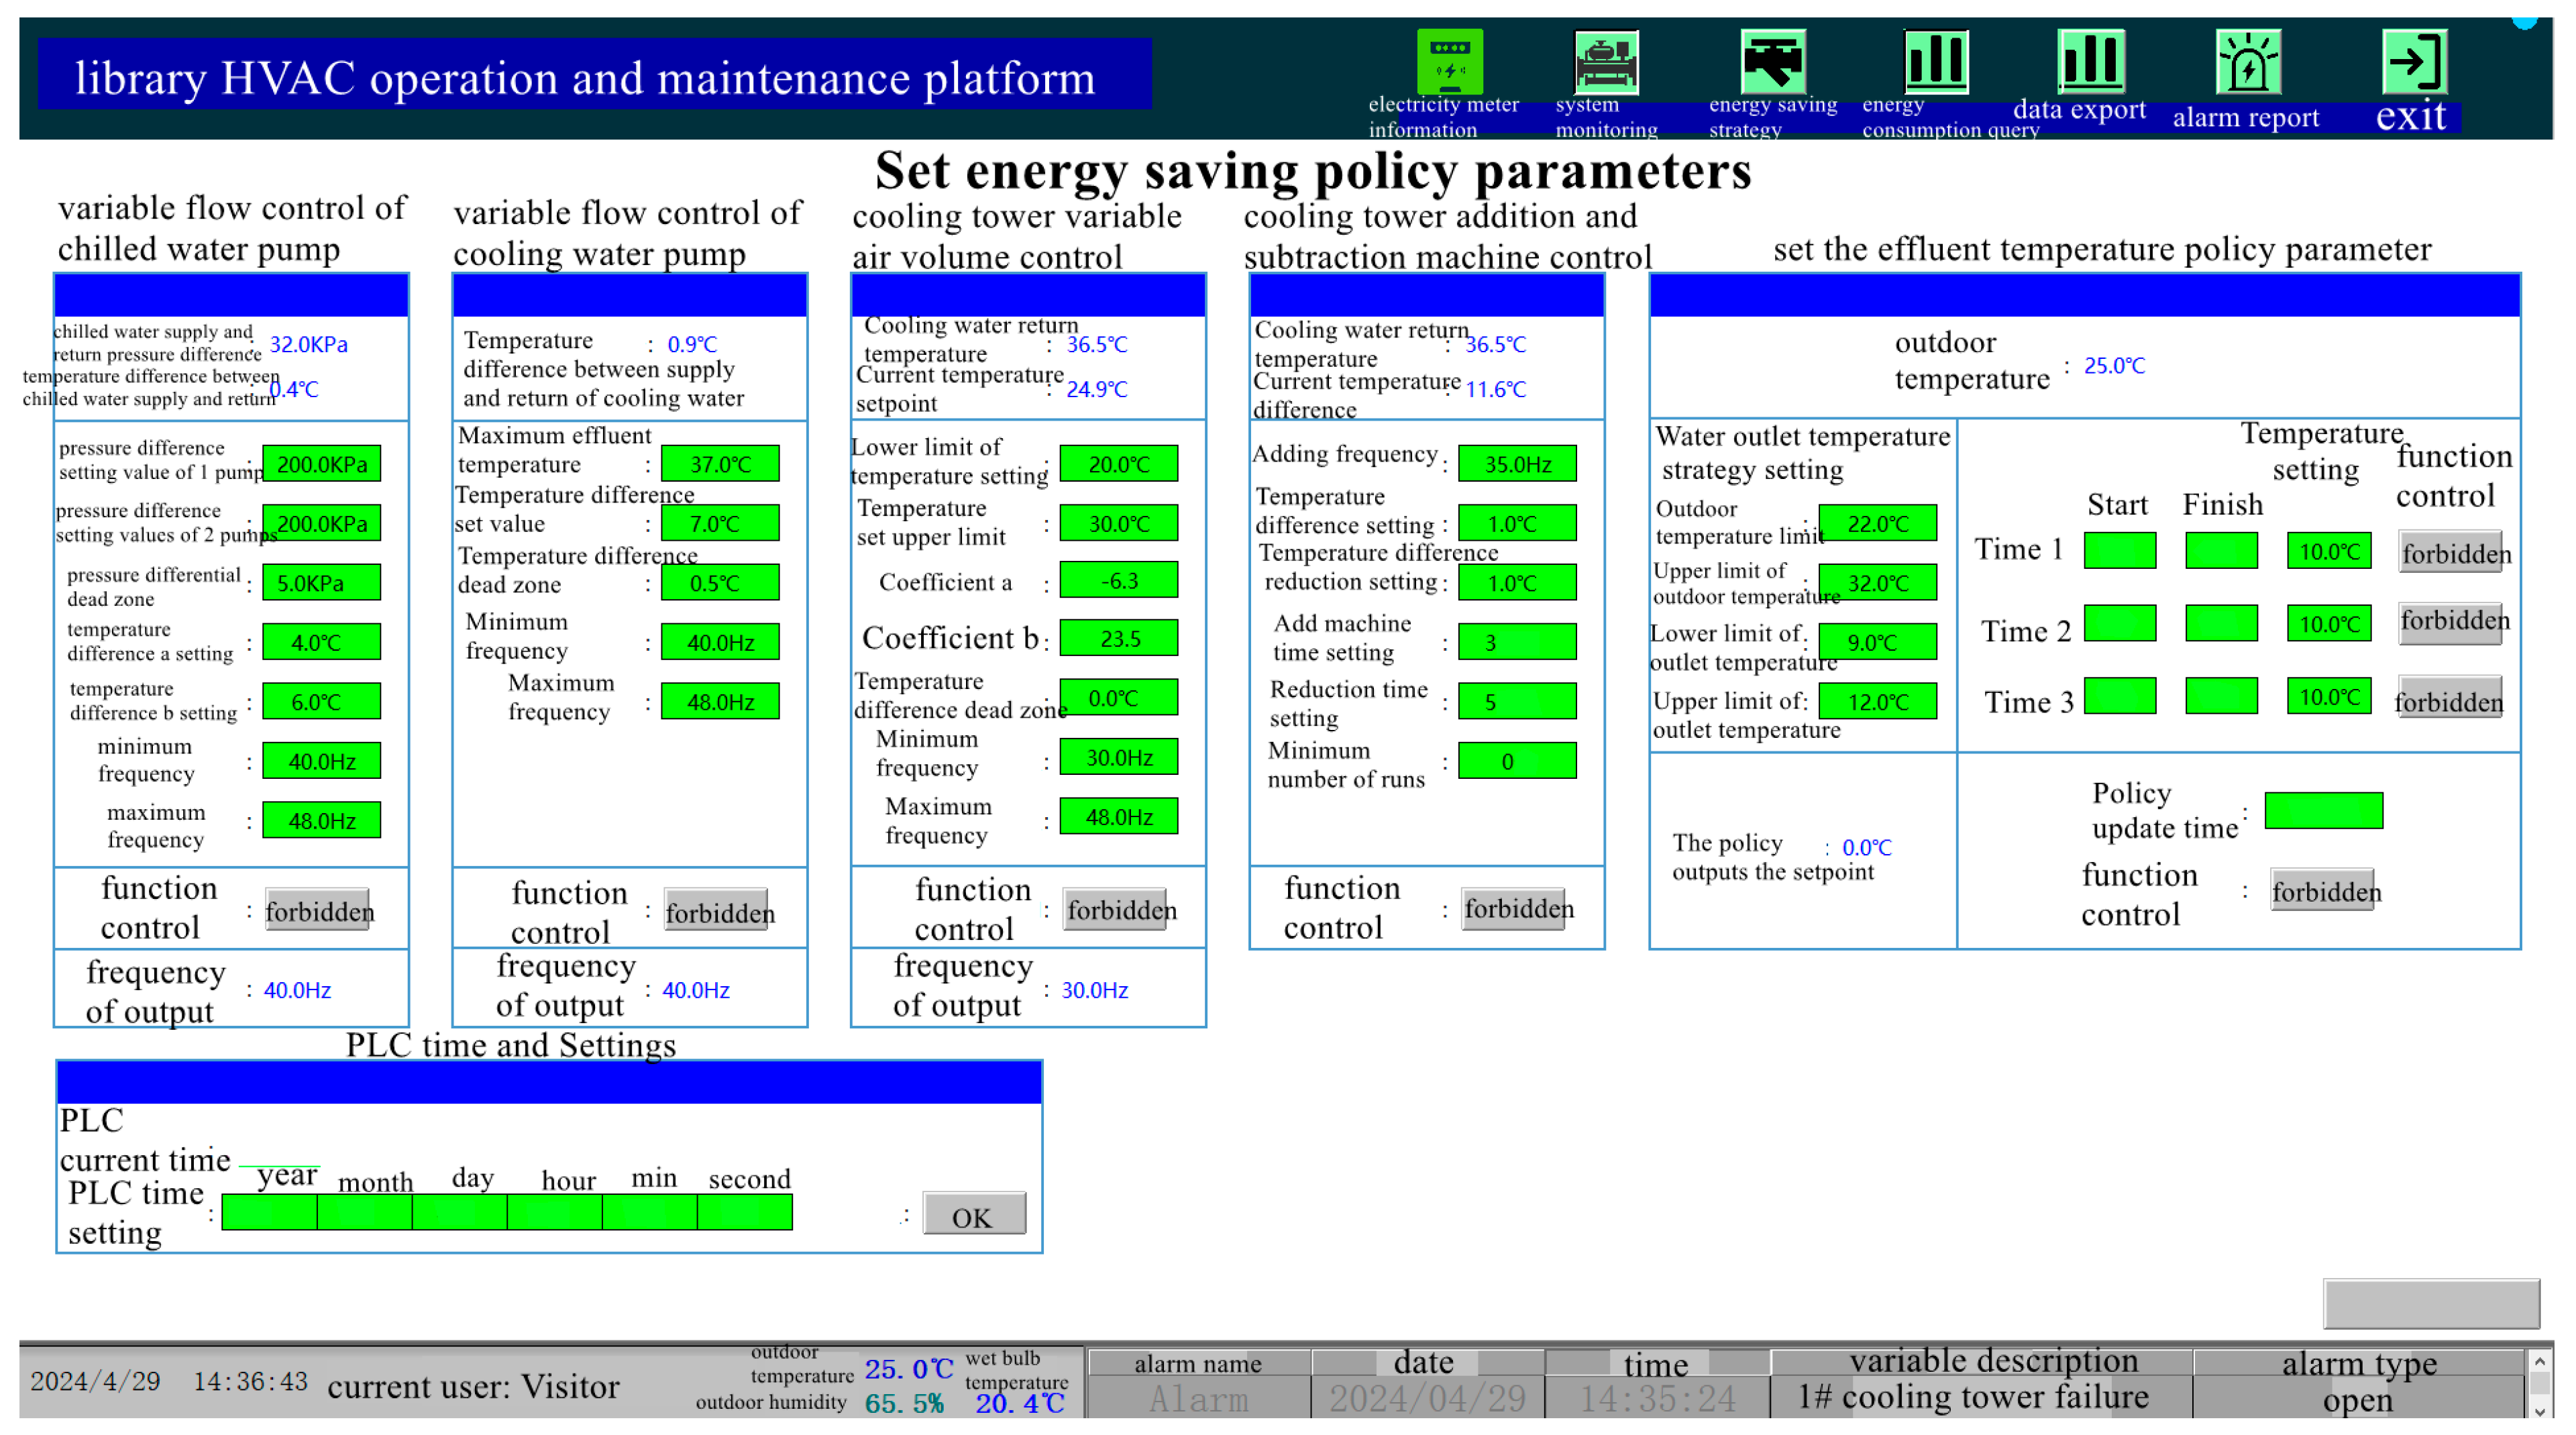2576x1435 pixels.
Task: Edit the Coefficient b value 23.5
Action: 1118,639
